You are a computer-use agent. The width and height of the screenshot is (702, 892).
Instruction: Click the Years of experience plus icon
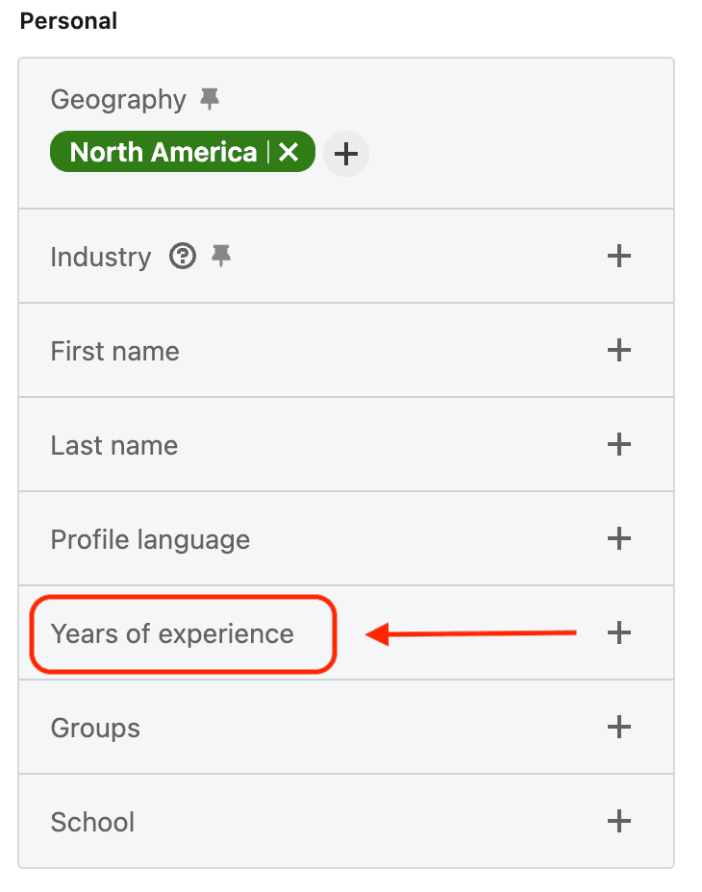[x=619, y=632]
